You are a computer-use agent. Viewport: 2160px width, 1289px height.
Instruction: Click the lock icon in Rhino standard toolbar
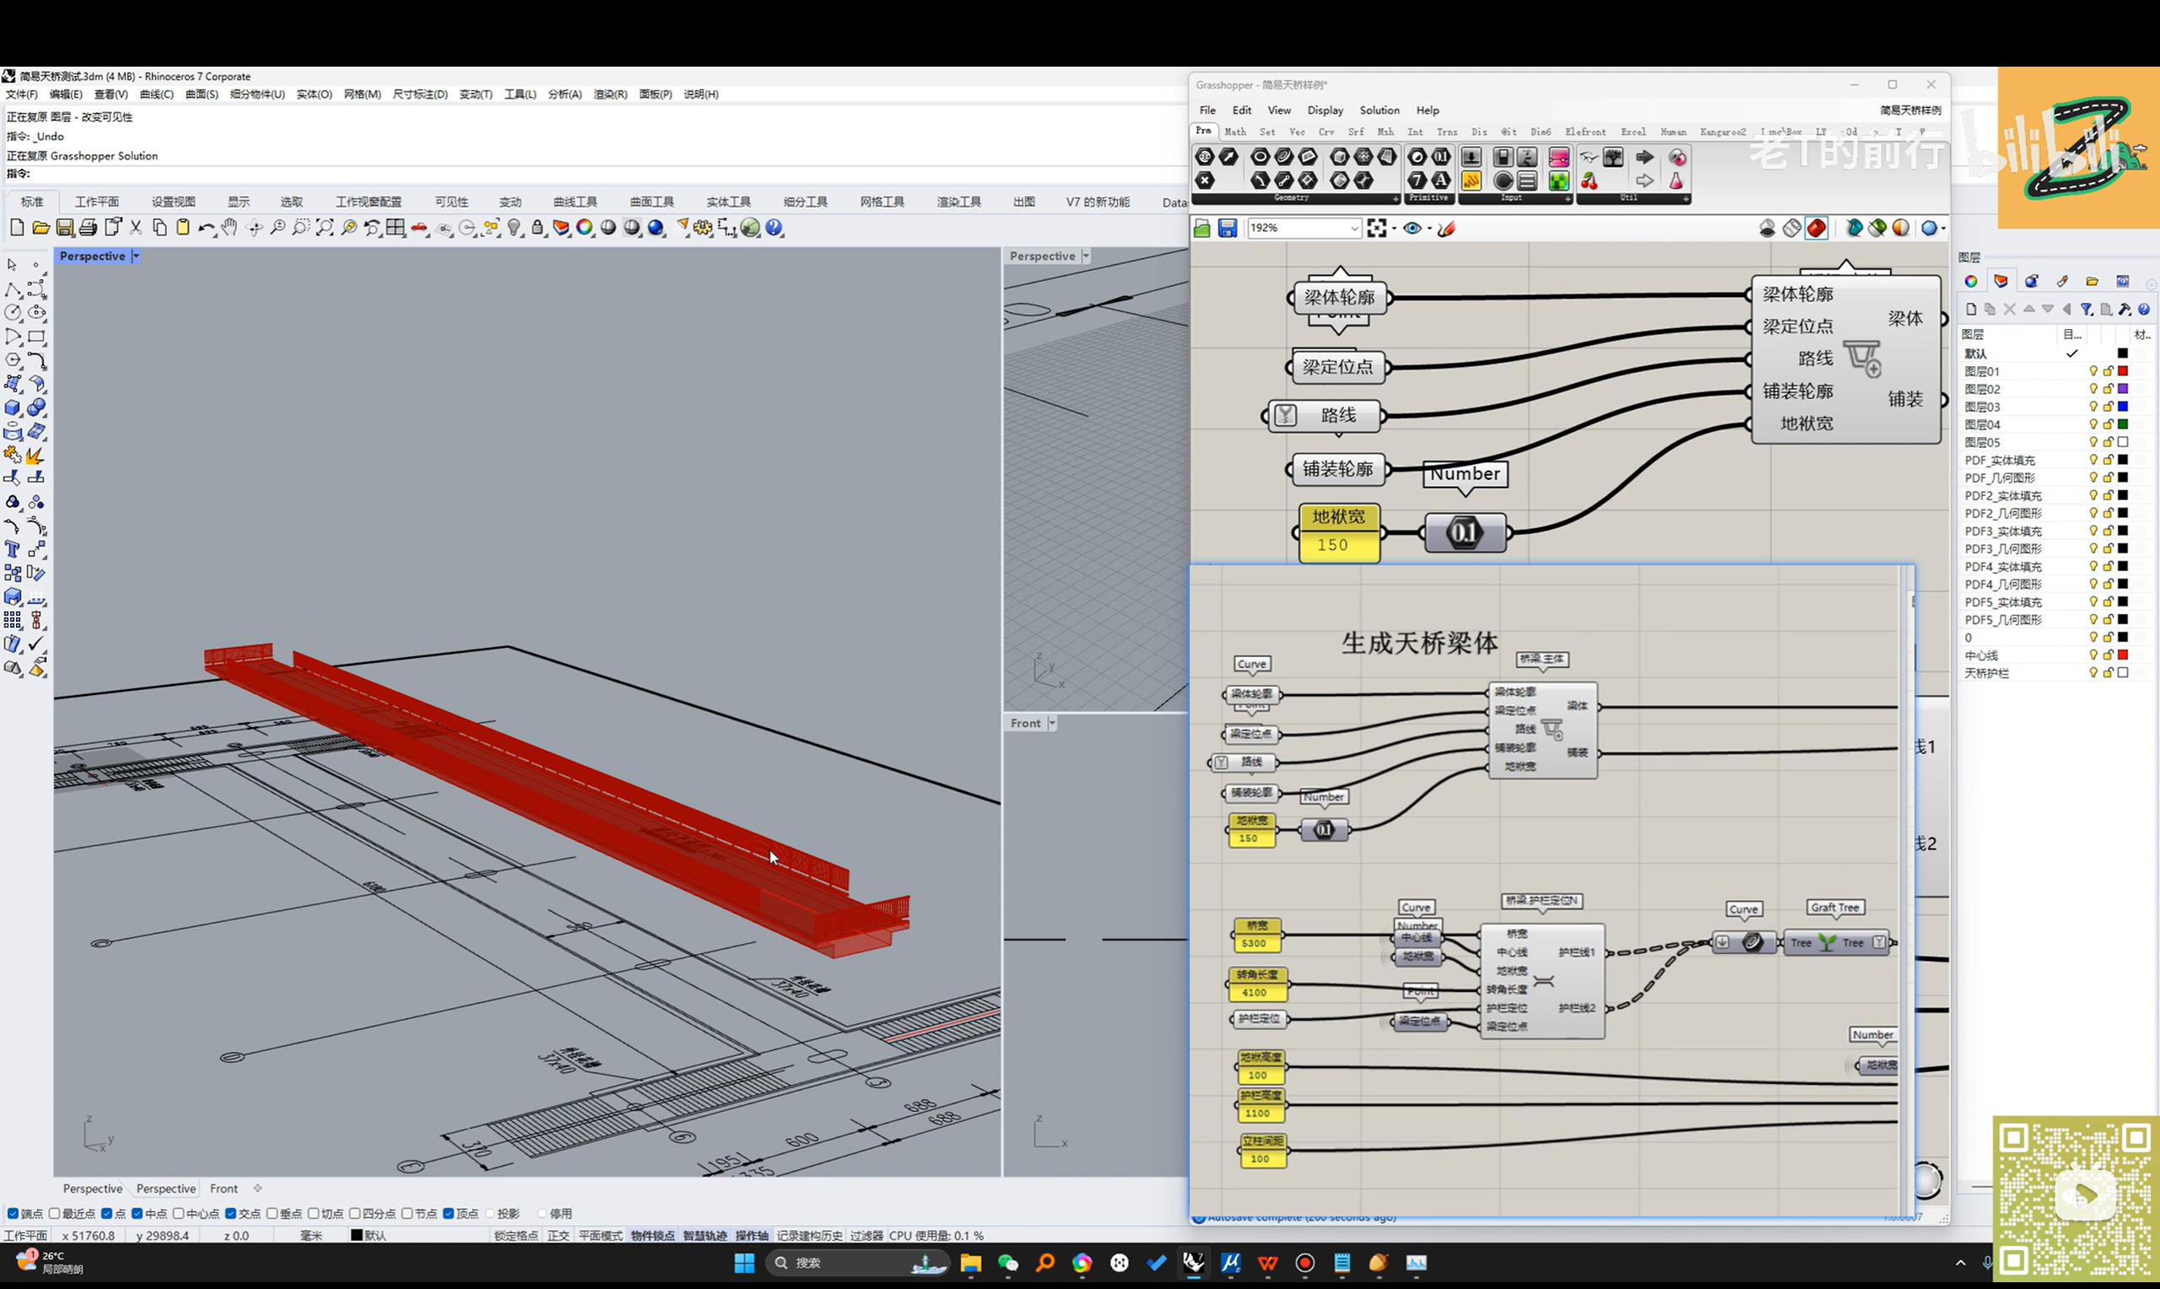537,228
